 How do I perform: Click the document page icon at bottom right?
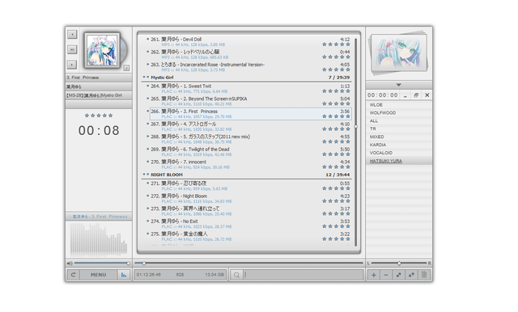pos(424,275)
